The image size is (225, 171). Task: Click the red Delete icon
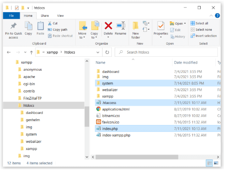click(108, 26)
